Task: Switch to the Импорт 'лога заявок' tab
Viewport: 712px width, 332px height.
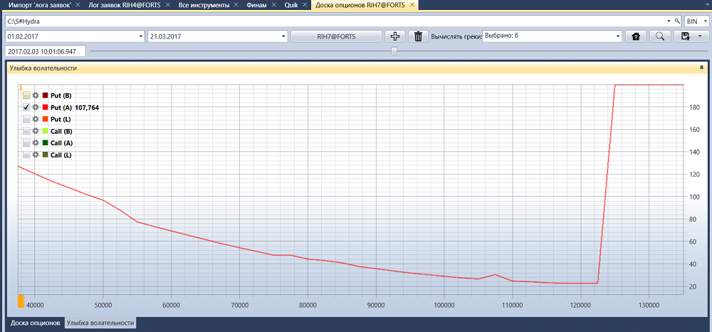Action: pyautogui.click(x=40, y=5)
